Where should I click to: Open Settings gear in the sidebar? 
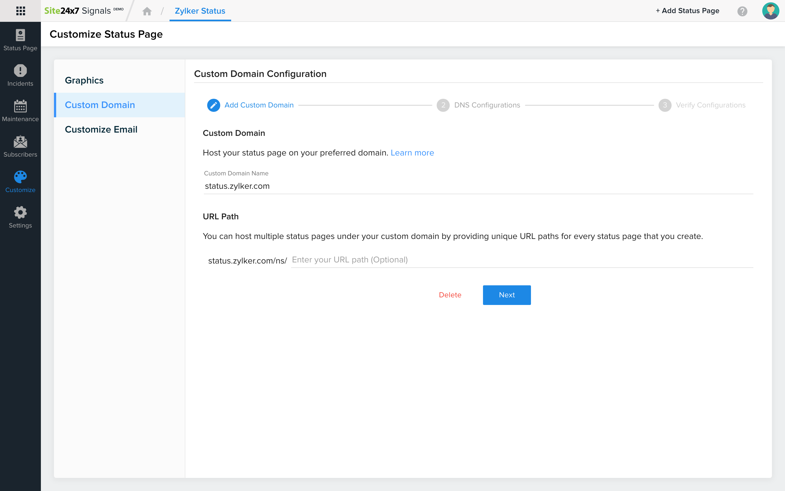click(x=20, y=217)
